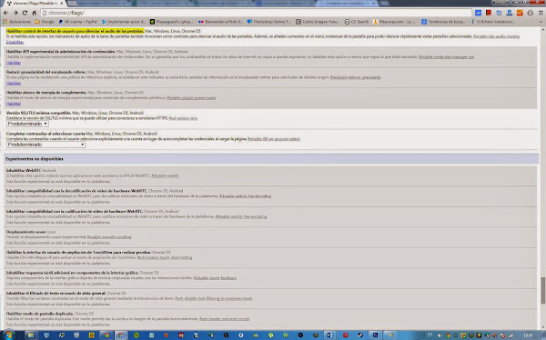
Task: Open the #enable-credential-manager-api anchor link
Action: 446,56
